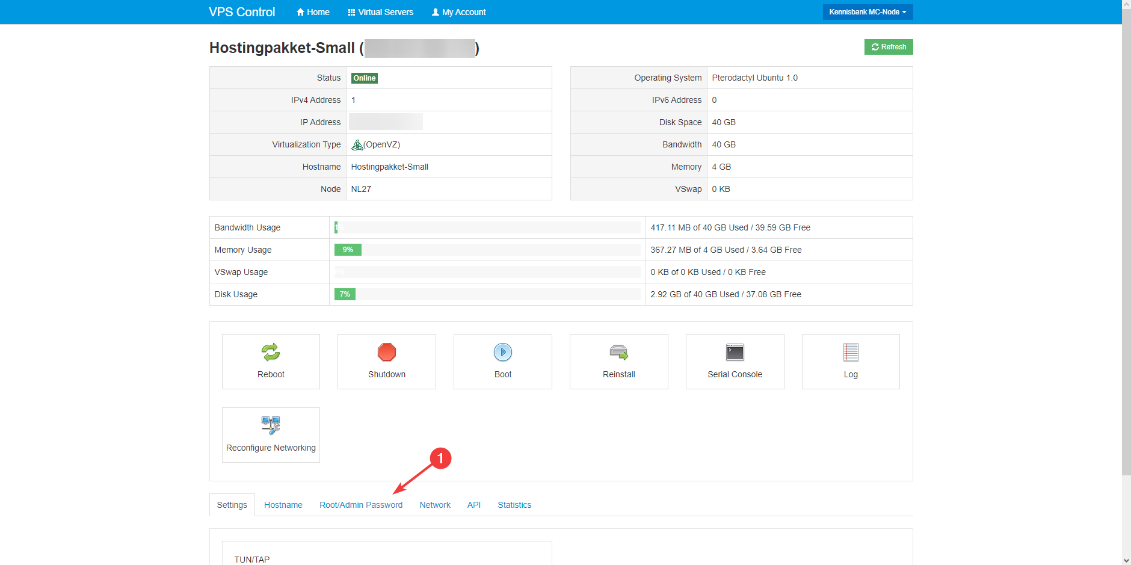Click '2.92 GB of 40 GB Used' text

tap(695, 294)
